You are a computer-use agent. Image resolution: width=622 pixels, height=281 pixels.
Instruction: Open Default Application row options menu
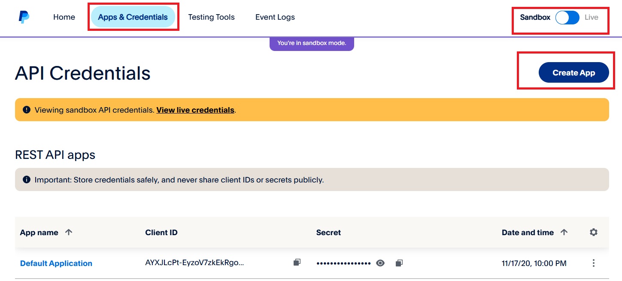pyautogui.click(x=594, y=263)
